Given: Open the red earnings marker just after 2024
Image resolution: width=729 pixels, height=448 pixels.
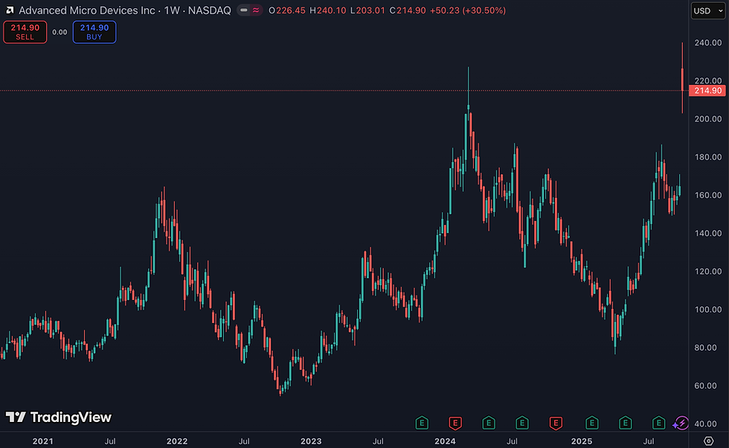Looking at the screenshot, I should click(x=455, y=423).
